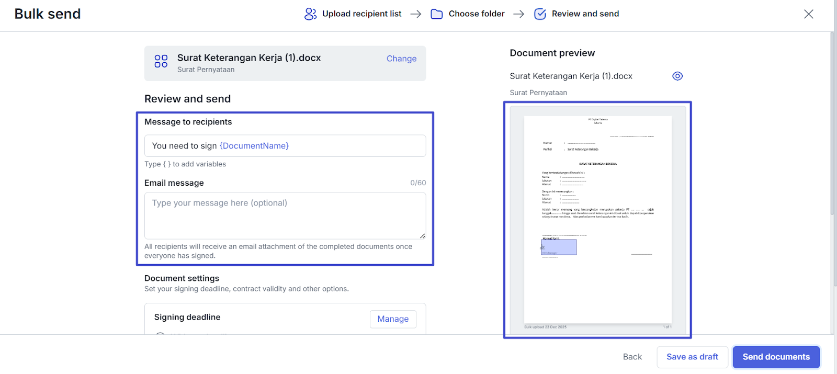
Task: Click into the Email message text area
Action: pos(285,216)
